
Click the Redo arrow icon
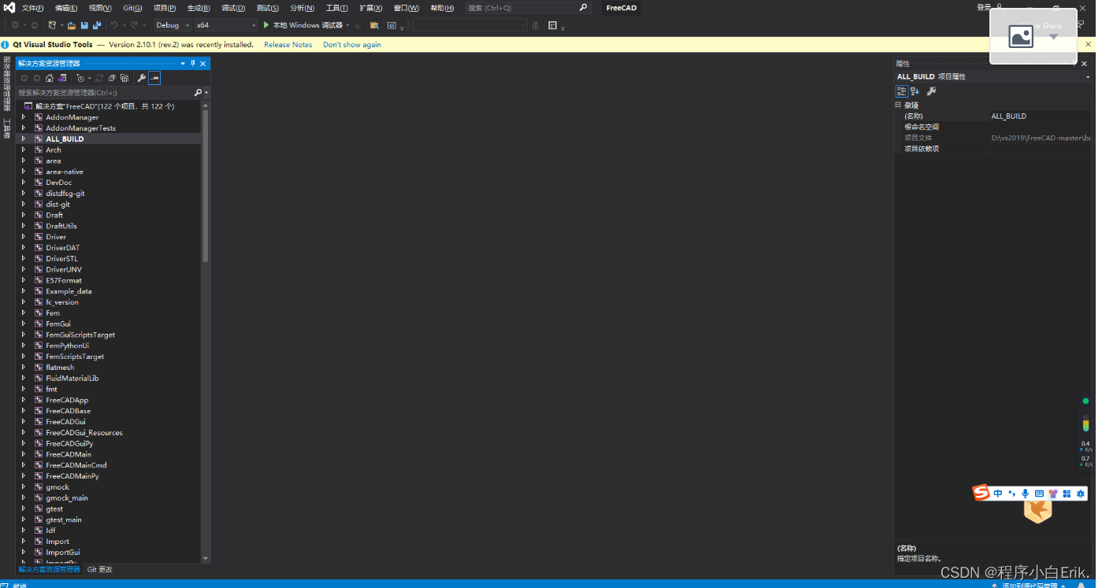pos(134,25)
